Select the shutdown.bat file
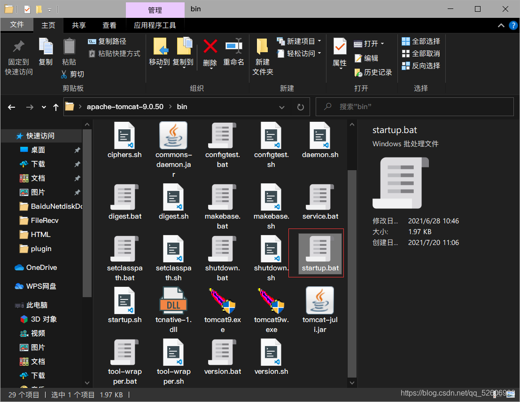520x402 pixels. [x=223, y=258]
